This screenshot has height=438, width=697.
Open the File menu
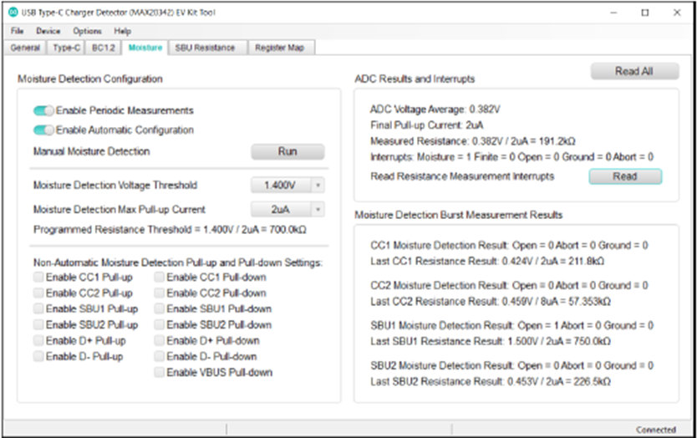(x=18, y=31)
